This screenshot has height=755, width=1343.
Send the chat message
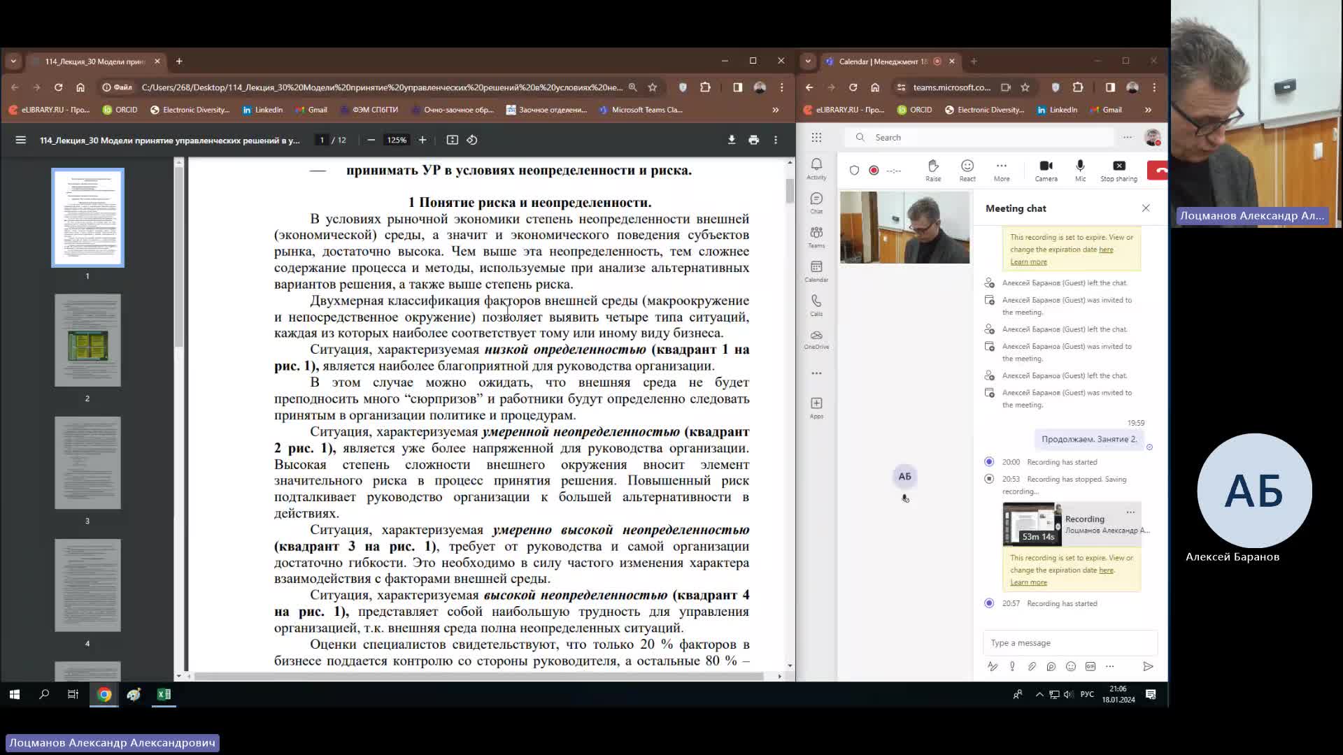(1148, 666)
